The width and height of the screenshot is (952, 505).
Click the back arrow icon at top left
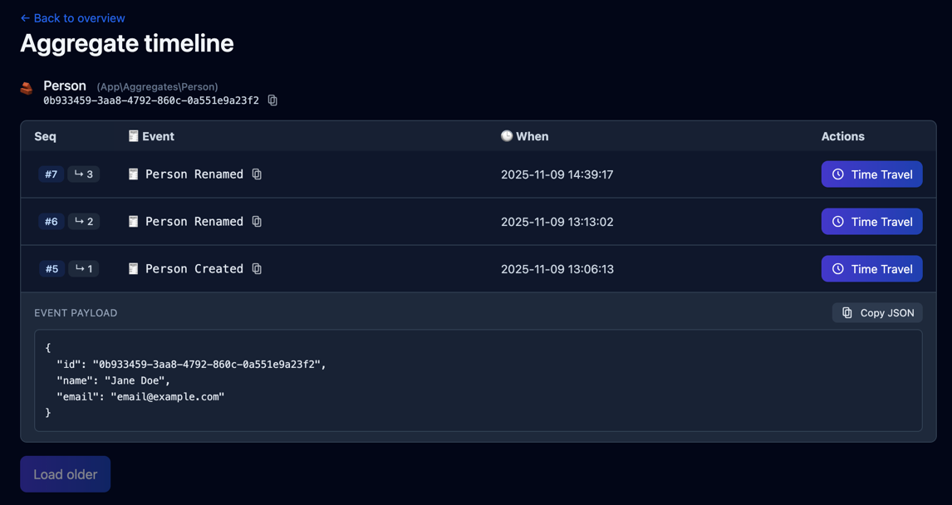[24, 17]
